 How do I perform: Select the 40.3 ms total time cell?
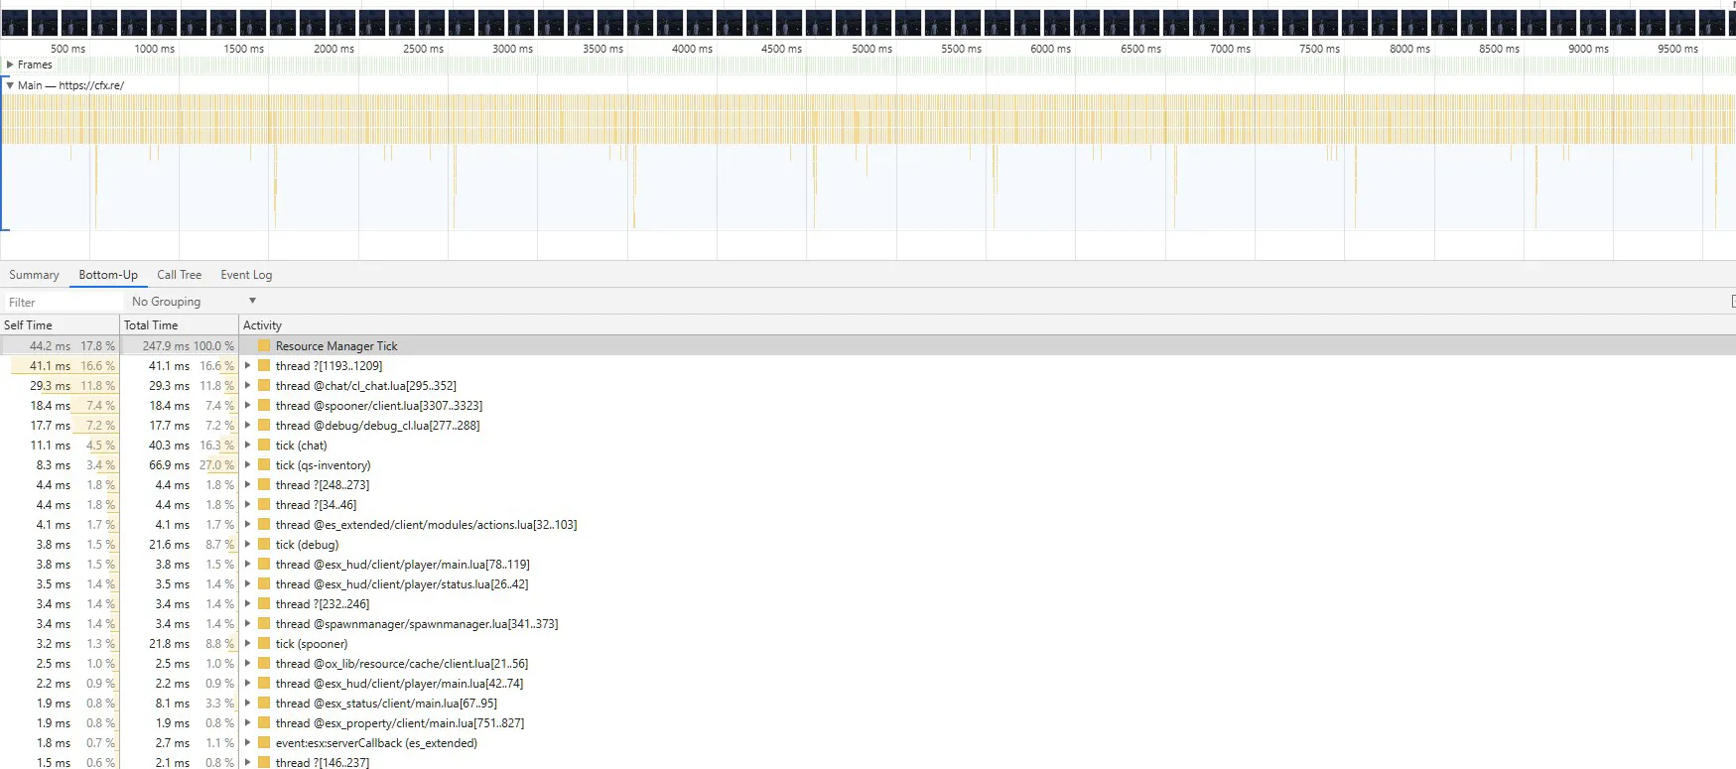coord(169,446)
